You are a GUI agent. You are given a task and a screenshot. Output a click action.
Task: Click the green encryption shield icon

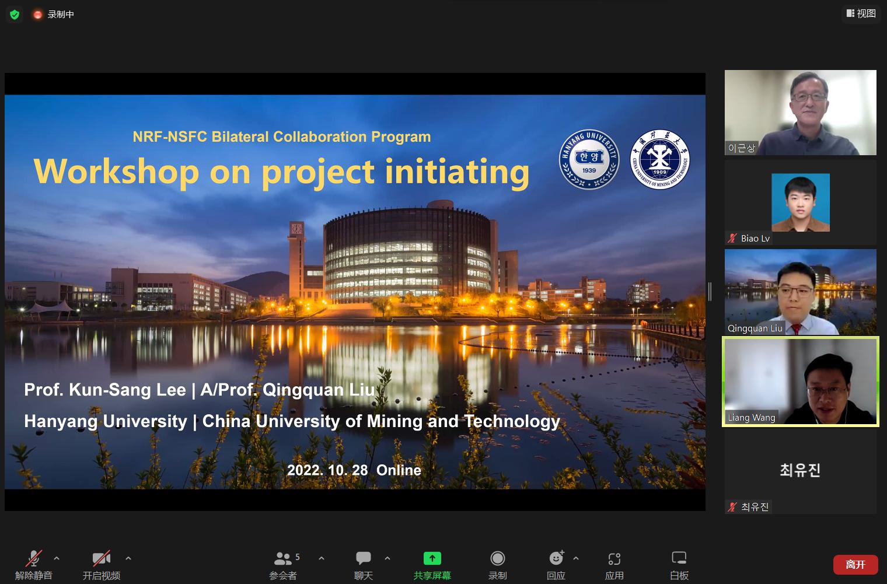pos(15,15)
